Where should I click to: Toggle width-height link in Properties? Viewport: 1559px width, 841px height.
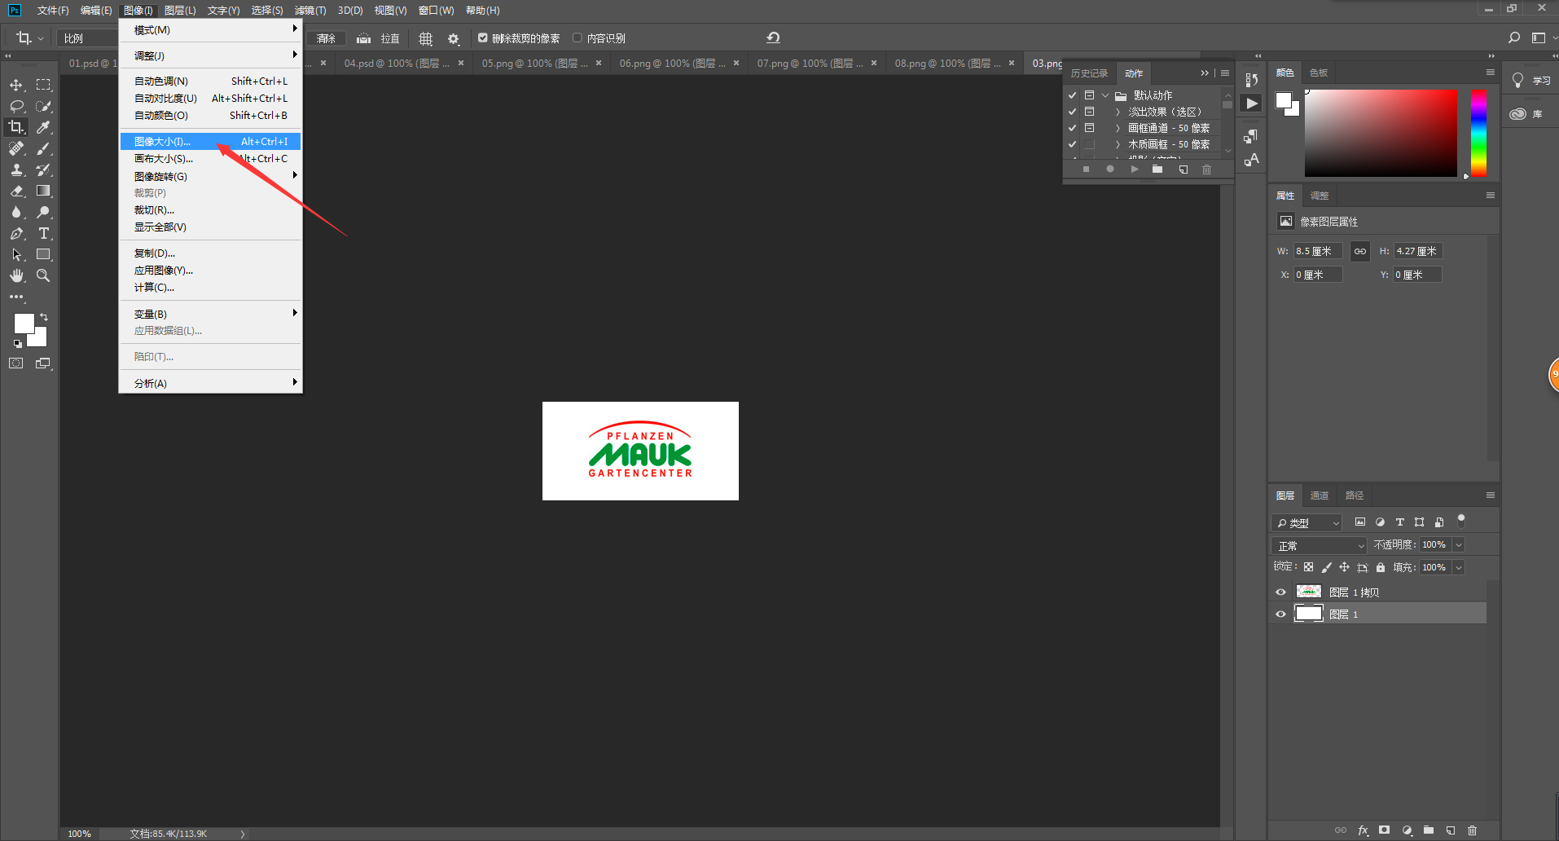coord(1360,251)
